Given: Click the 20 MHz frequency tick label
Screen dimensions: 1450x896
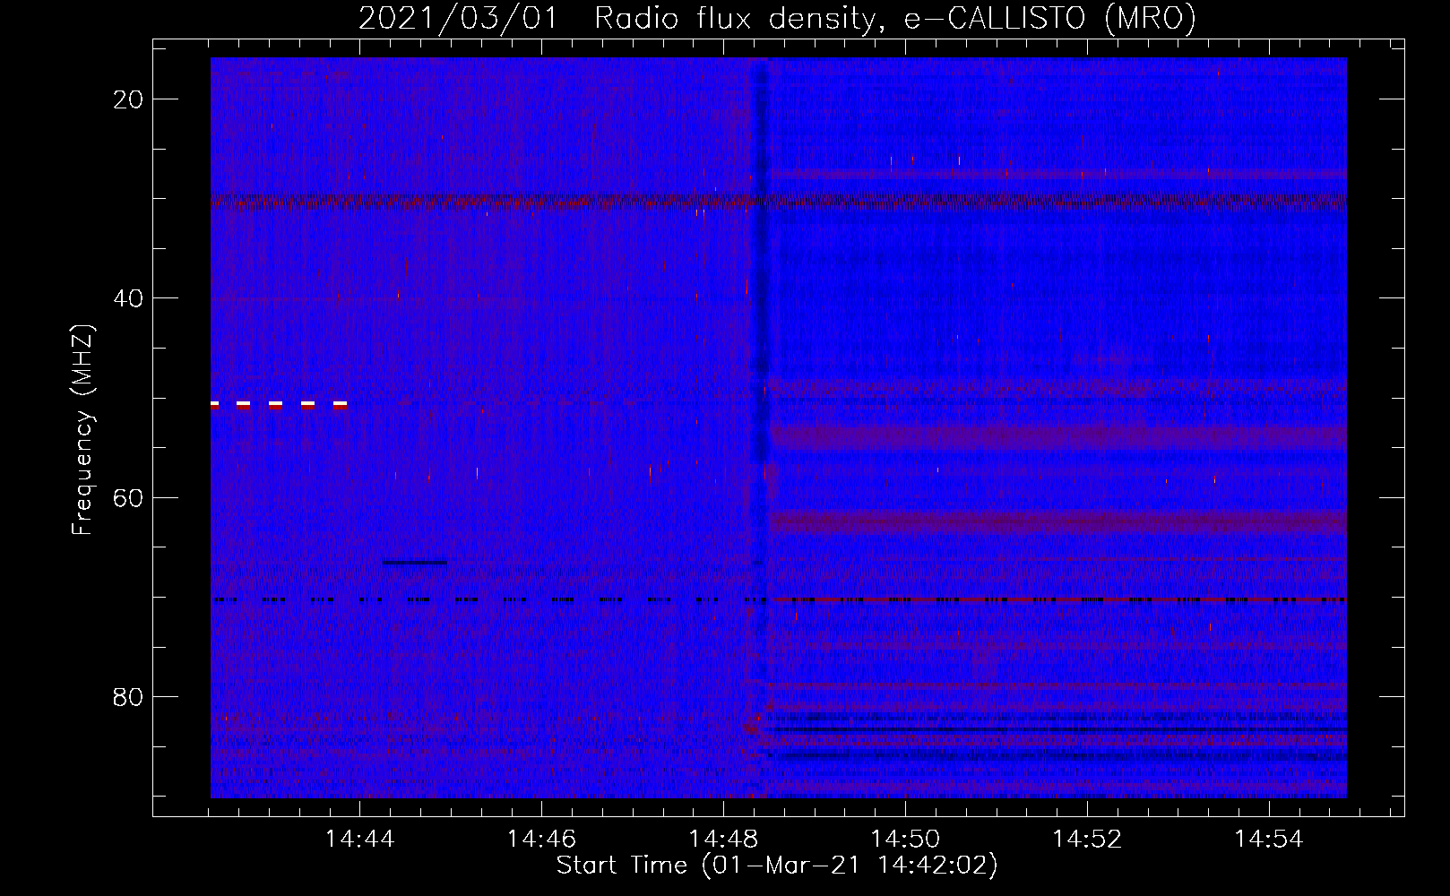Looking at the screenshot, I should point(129,99).
